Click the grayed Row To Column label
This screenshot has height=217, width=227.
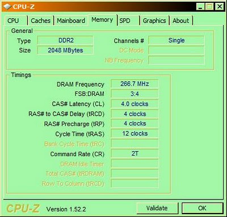click(73, 184)
